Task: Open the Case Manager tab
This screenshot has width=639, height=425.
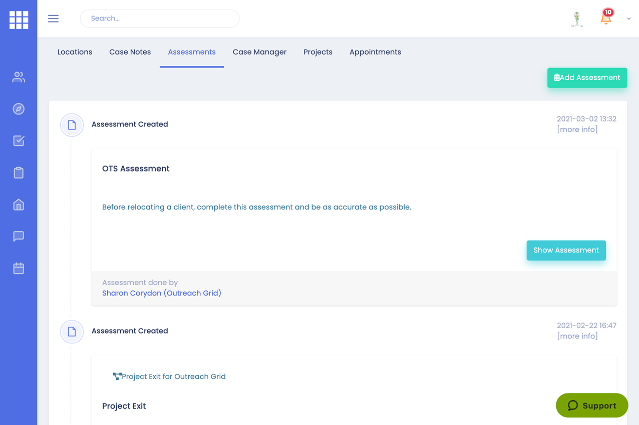Action: tap(259, 52)
